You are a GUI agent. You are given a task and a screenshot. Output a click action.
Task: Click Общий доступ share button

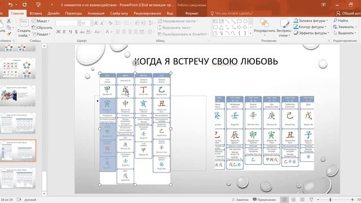(x=348, y=14)
